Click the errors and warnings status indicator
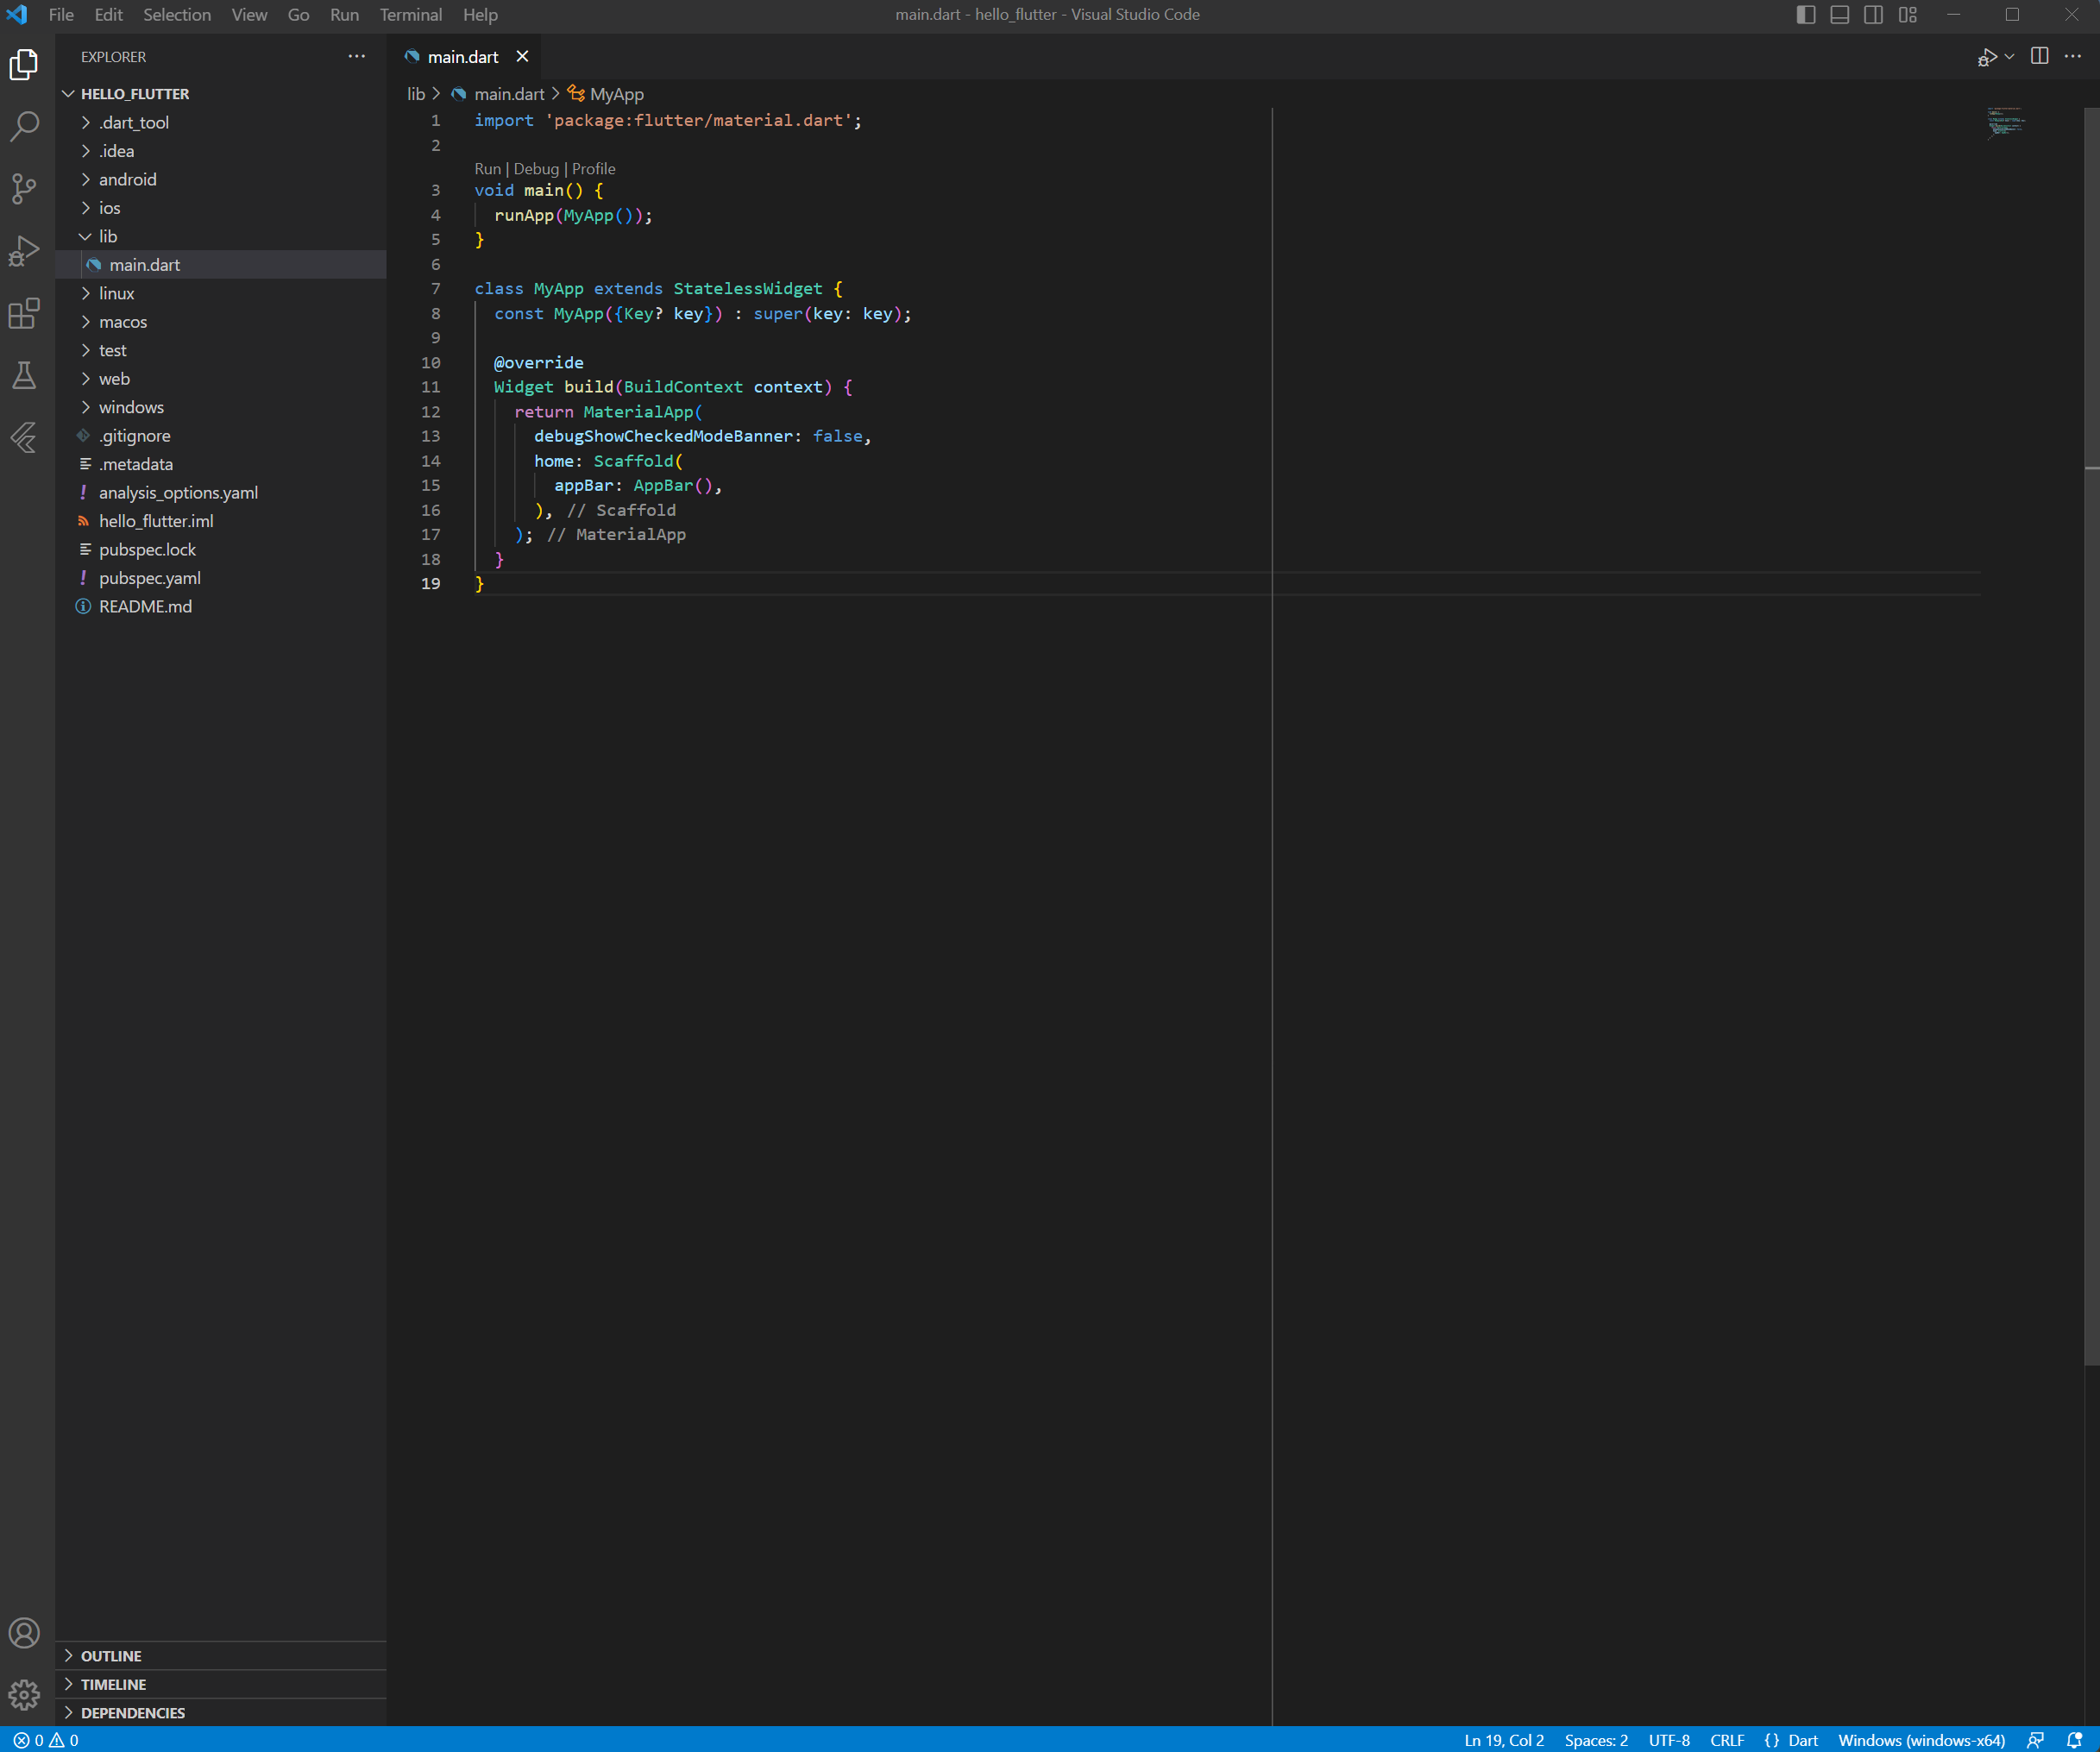This screenshot has height=1752, width=2100. coord(46,1740)
